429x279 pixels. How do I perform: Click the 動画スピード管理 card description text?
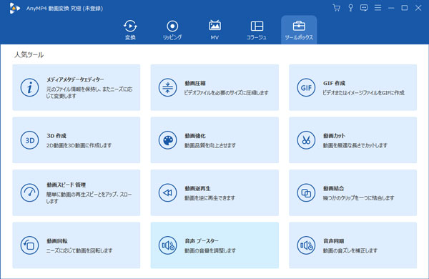[x=89, y=197]
